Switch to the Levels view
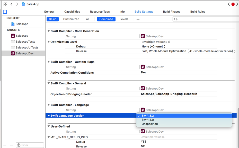 click(x=124, y=19)
